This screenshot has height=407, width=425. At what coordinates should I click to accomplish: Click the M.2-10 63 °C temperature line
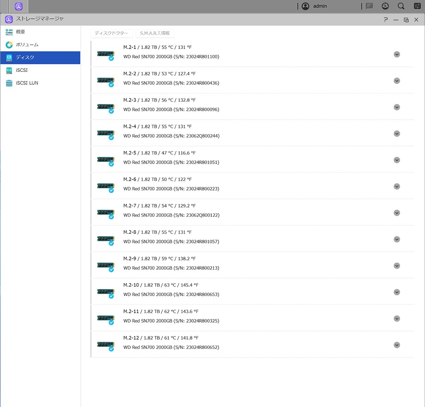pos(161,285)
